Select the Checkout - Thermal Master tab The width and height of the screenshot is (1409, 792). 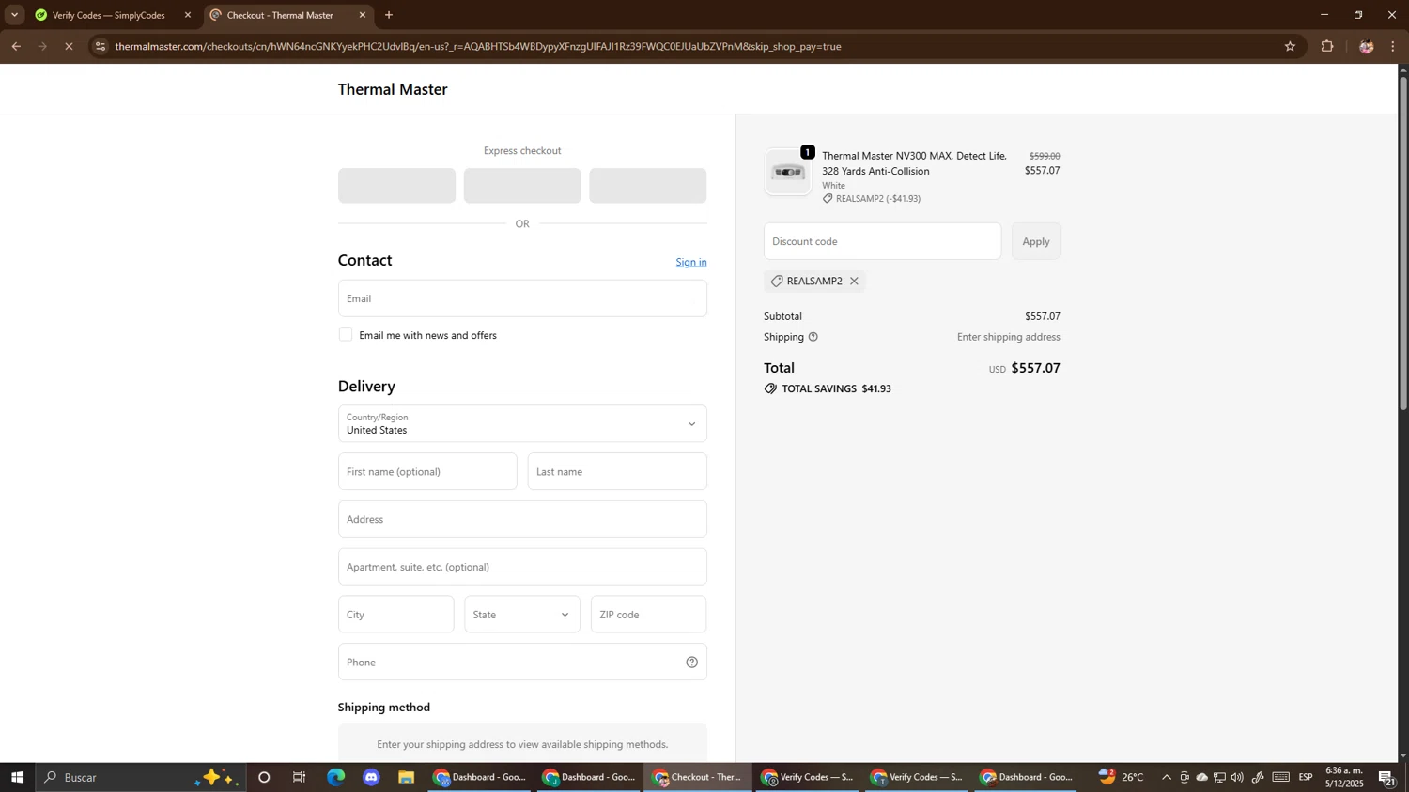point(280,15)
